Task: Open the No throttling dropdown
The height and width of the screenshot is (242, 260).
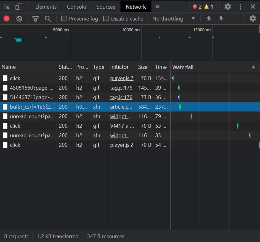Action: (x=174, y=19)
